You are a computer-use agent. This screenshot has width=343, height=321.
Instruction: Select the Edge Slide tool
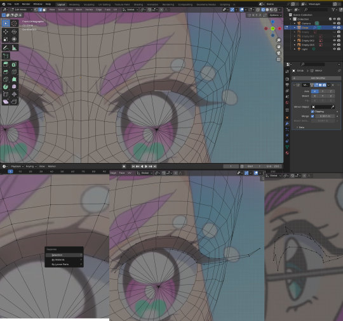[x=6, y=94]
